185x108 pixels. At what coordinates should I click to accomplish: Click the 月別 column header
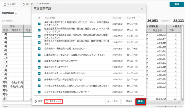point(5,31)
